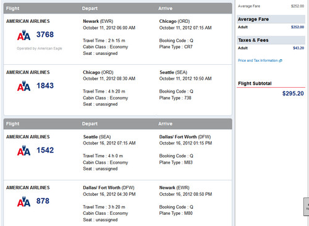Click the partially visible button at right edge
309x226 pixels.
pyautogui.click(x=307, y=207)
